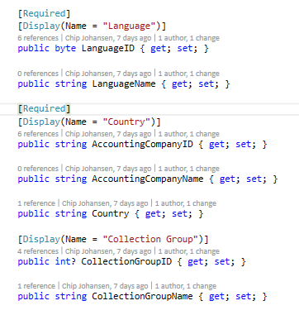The image size is (299, 315).
Task: Click author link 'Chip Johansen, 7 days ago' above CollectionGroupName
Action: (x=105, y=286)
